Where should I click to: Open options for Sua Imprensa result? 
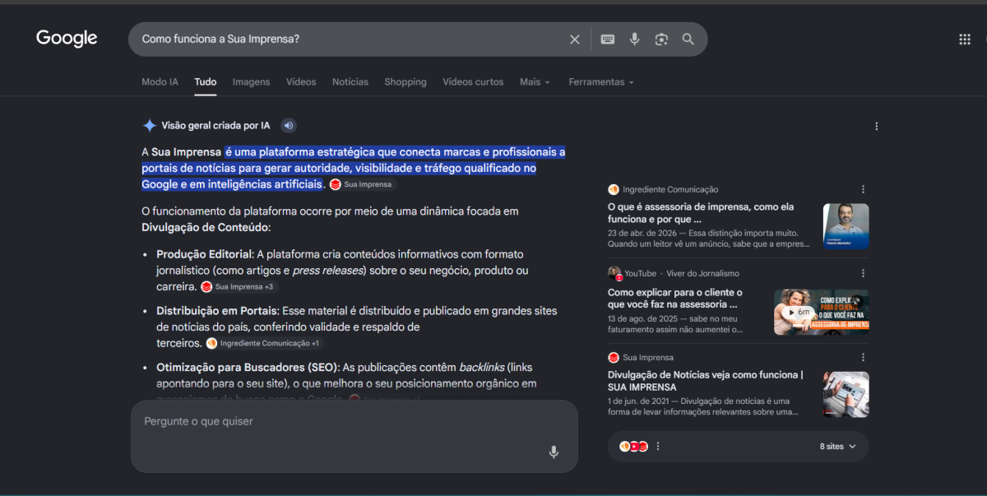pos(863,357)
